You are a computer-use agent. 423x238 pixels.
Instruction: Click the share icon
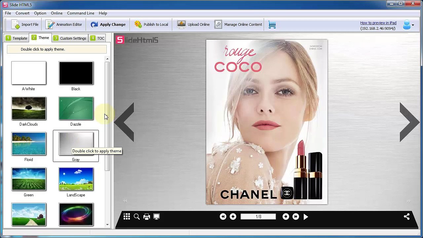pos(407,217)
